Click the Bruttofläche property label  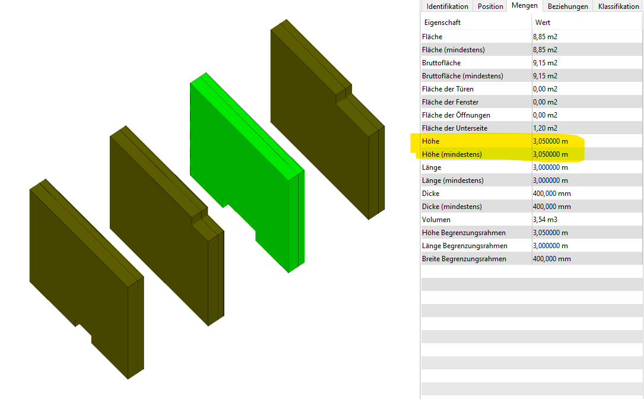(x=441, y=63)
